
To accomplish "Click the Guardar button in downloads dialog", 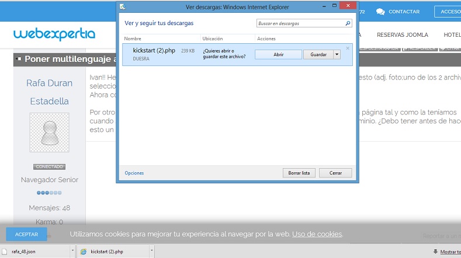I will tap(318, 54).
